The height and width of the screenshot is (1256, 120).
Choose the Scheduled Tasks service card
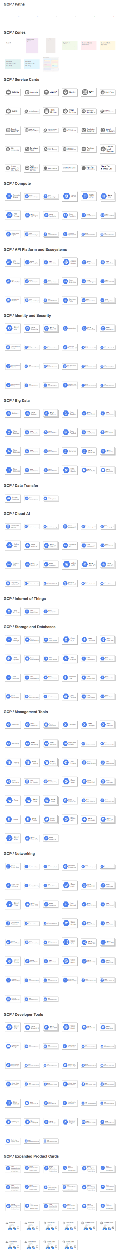[x=32, y=149]
